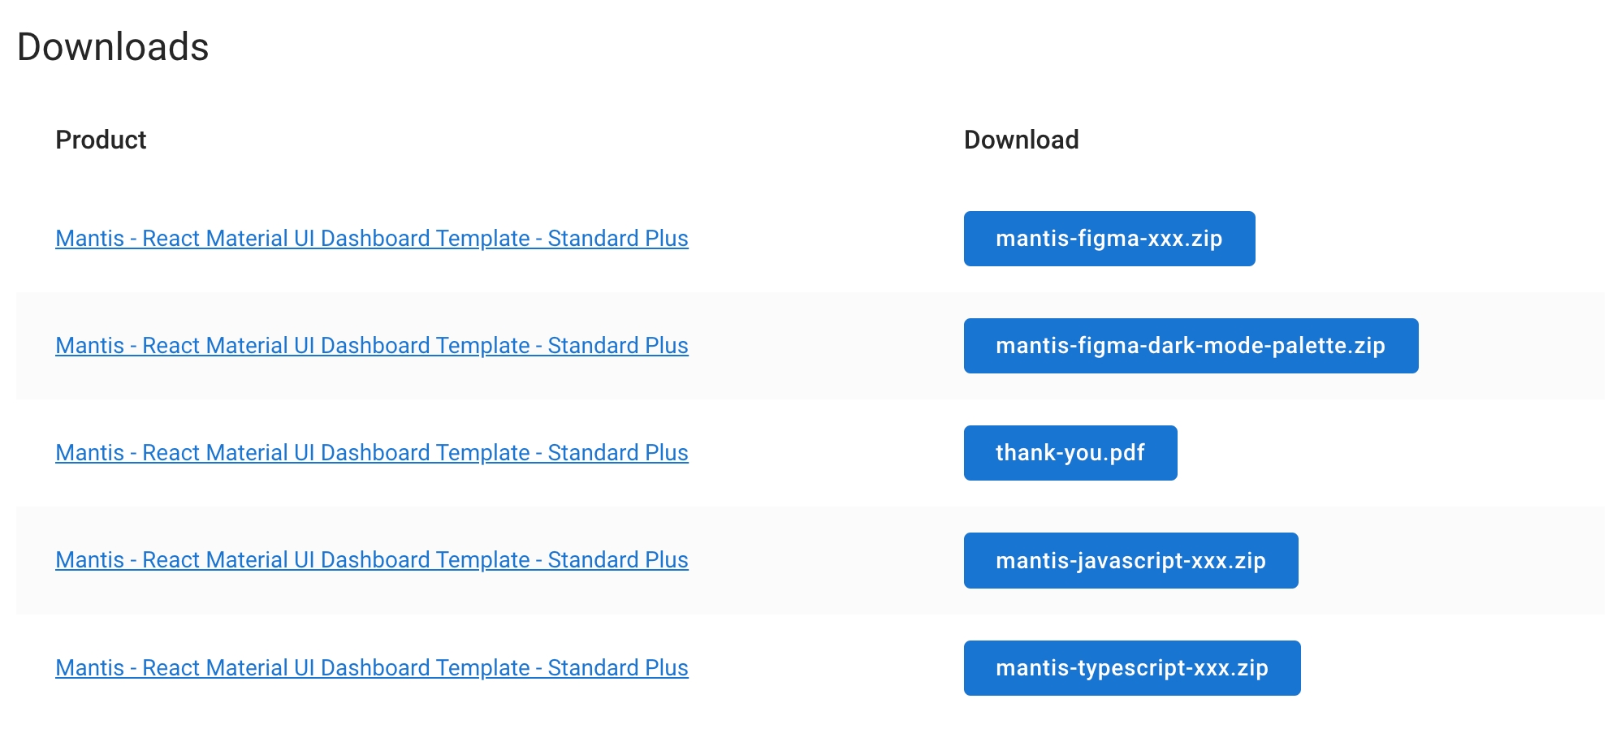
Task: Open product link beside the dark-mode-palette download
Action: click(371, 346)
